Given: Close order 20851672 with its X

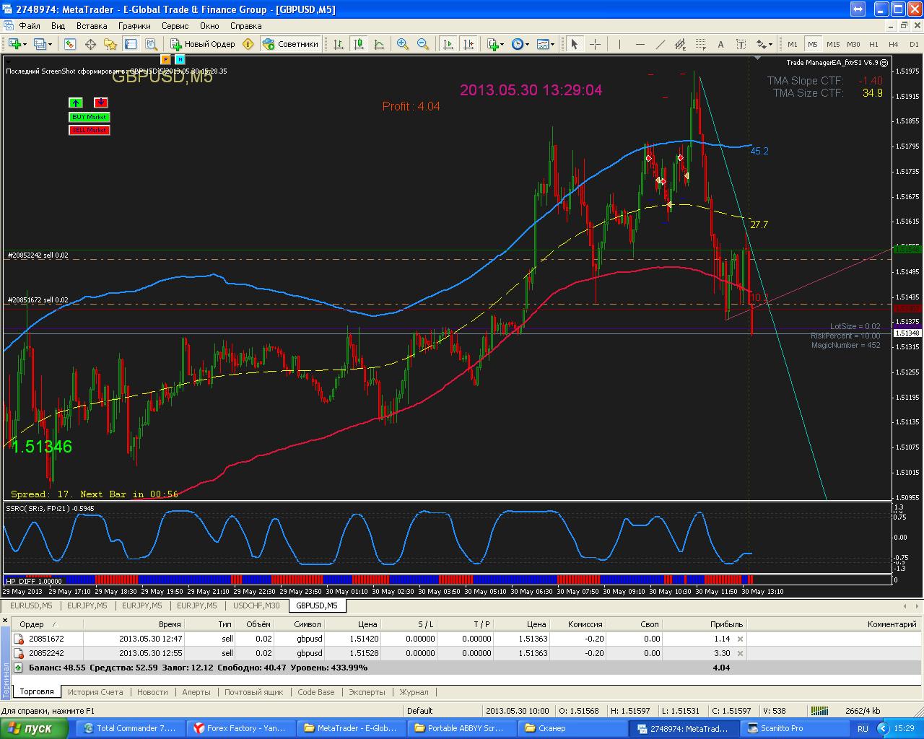Looking at the screenshot, I should click(740, 639).
